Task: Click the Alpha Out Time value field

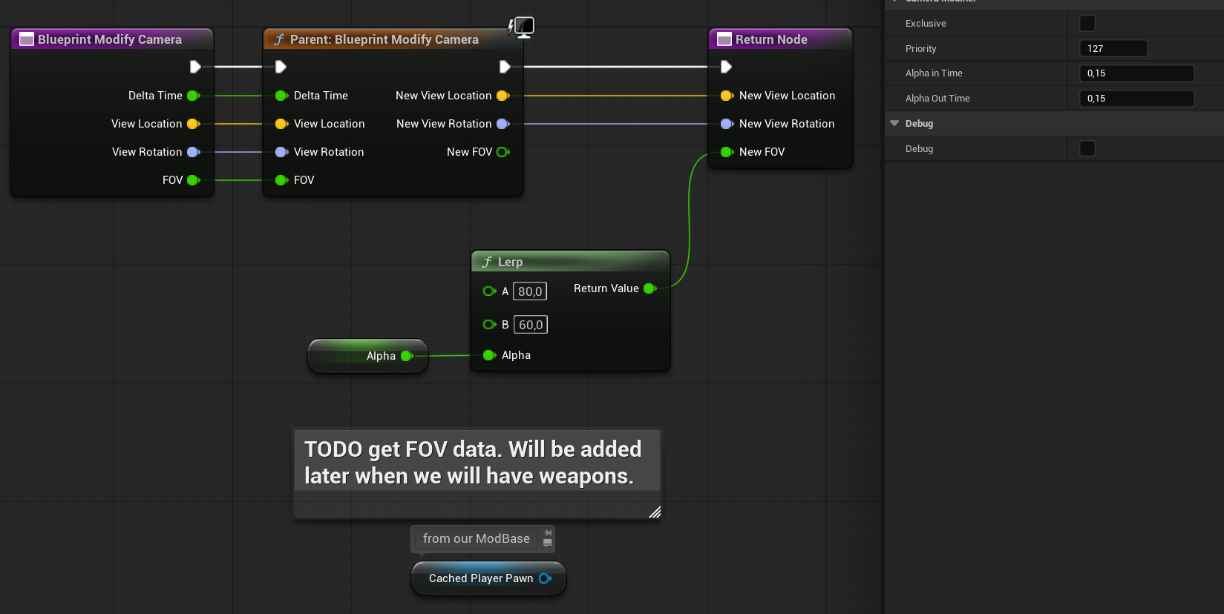Action: pyautogui.click(x=1136, y=99)
